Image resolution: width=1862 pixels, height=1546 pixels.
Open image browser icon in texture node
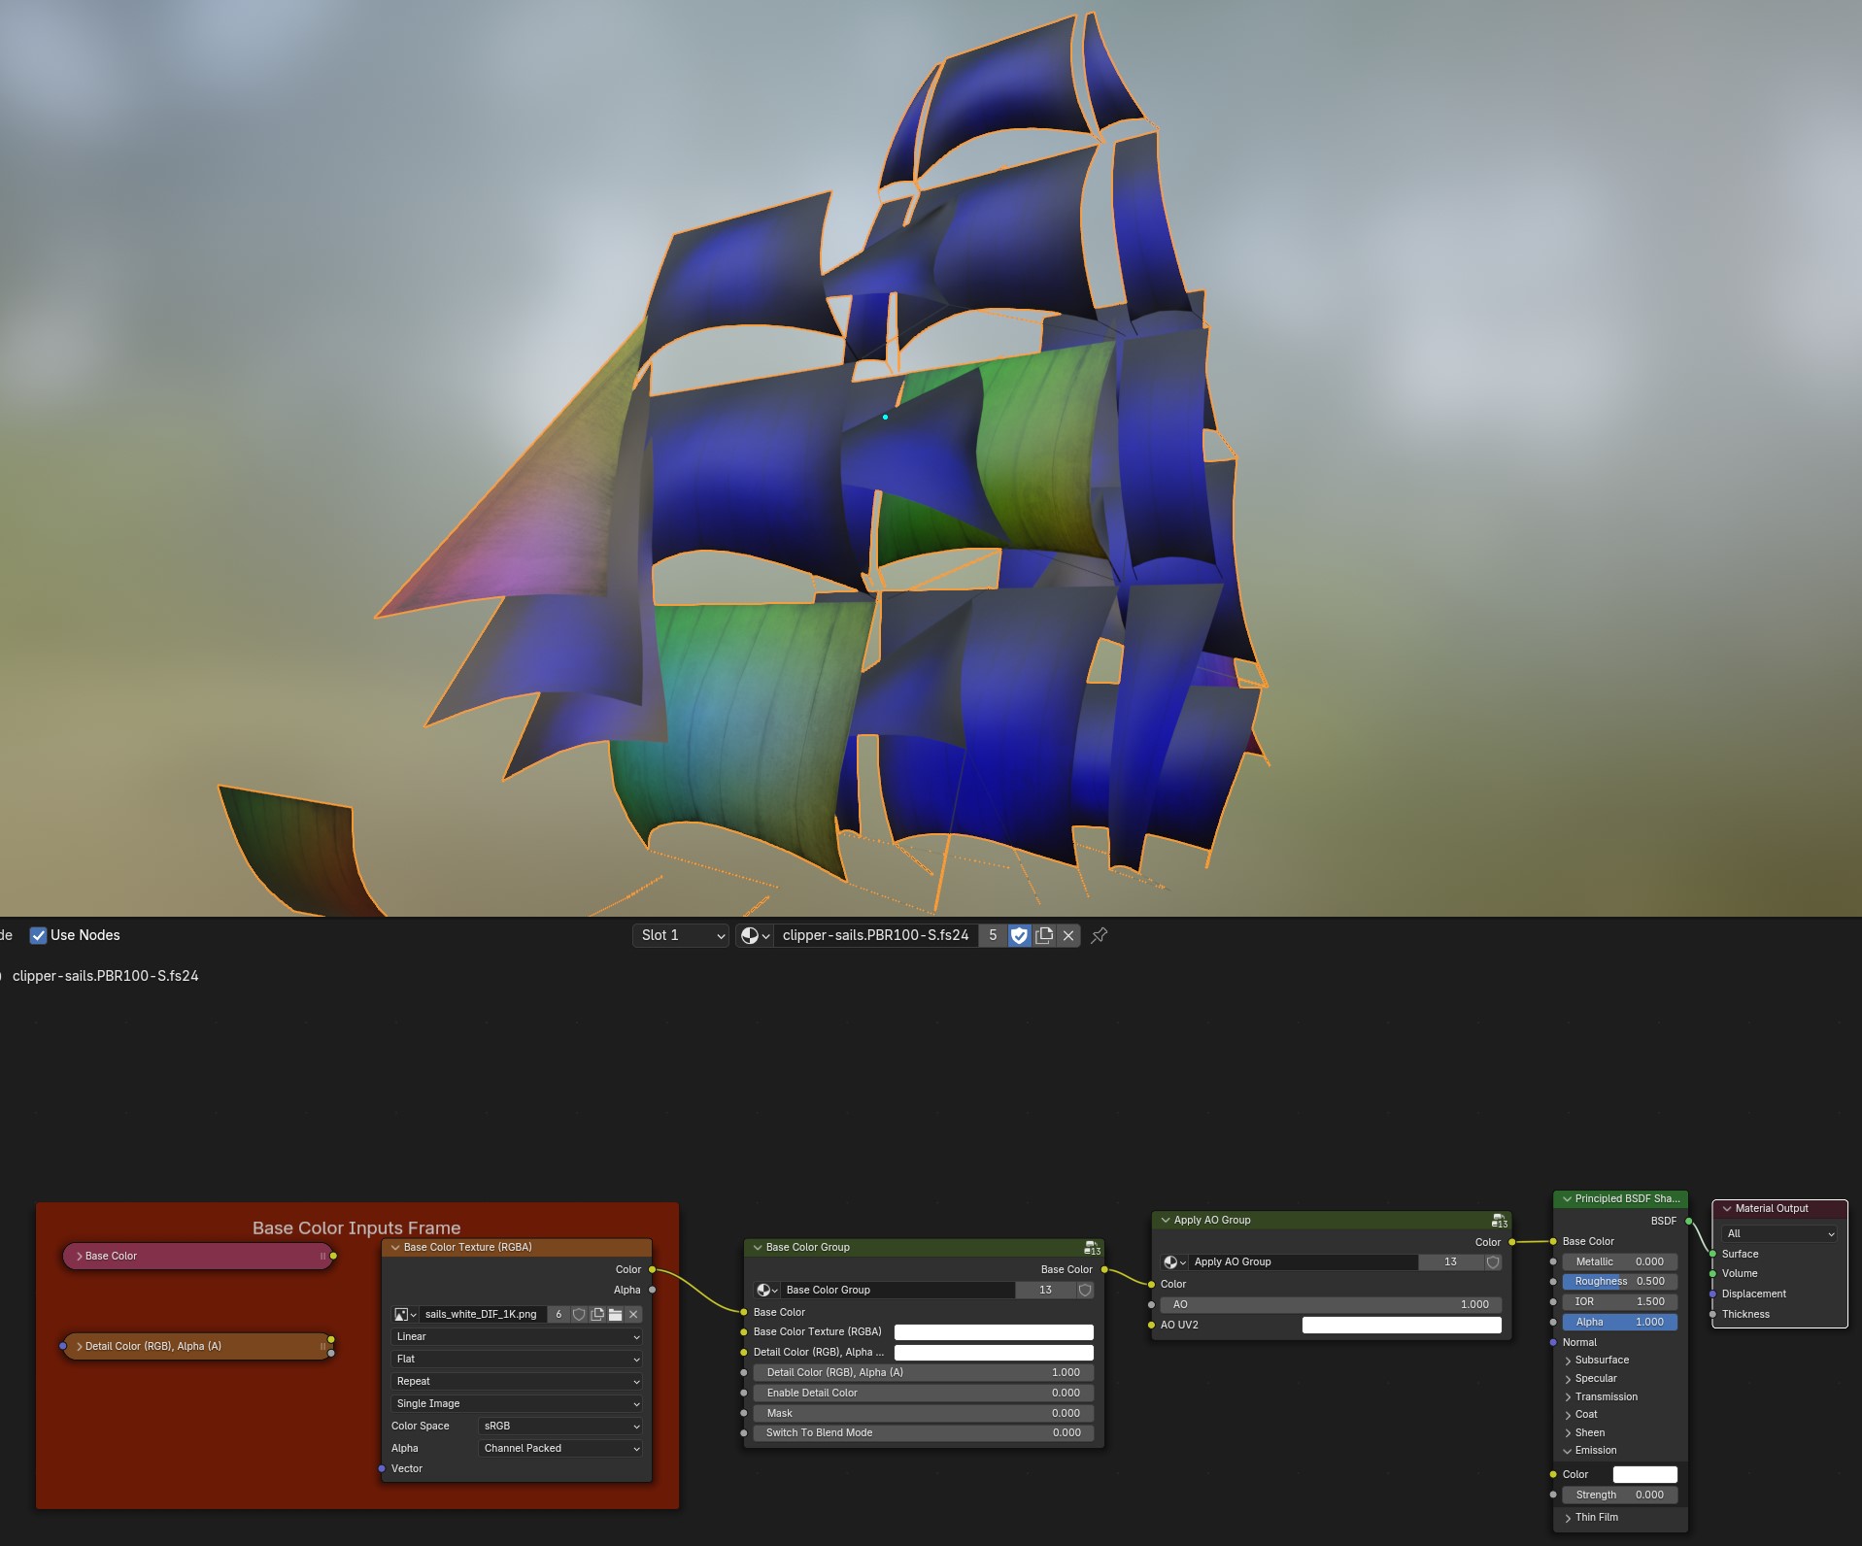pos(404,1314)
